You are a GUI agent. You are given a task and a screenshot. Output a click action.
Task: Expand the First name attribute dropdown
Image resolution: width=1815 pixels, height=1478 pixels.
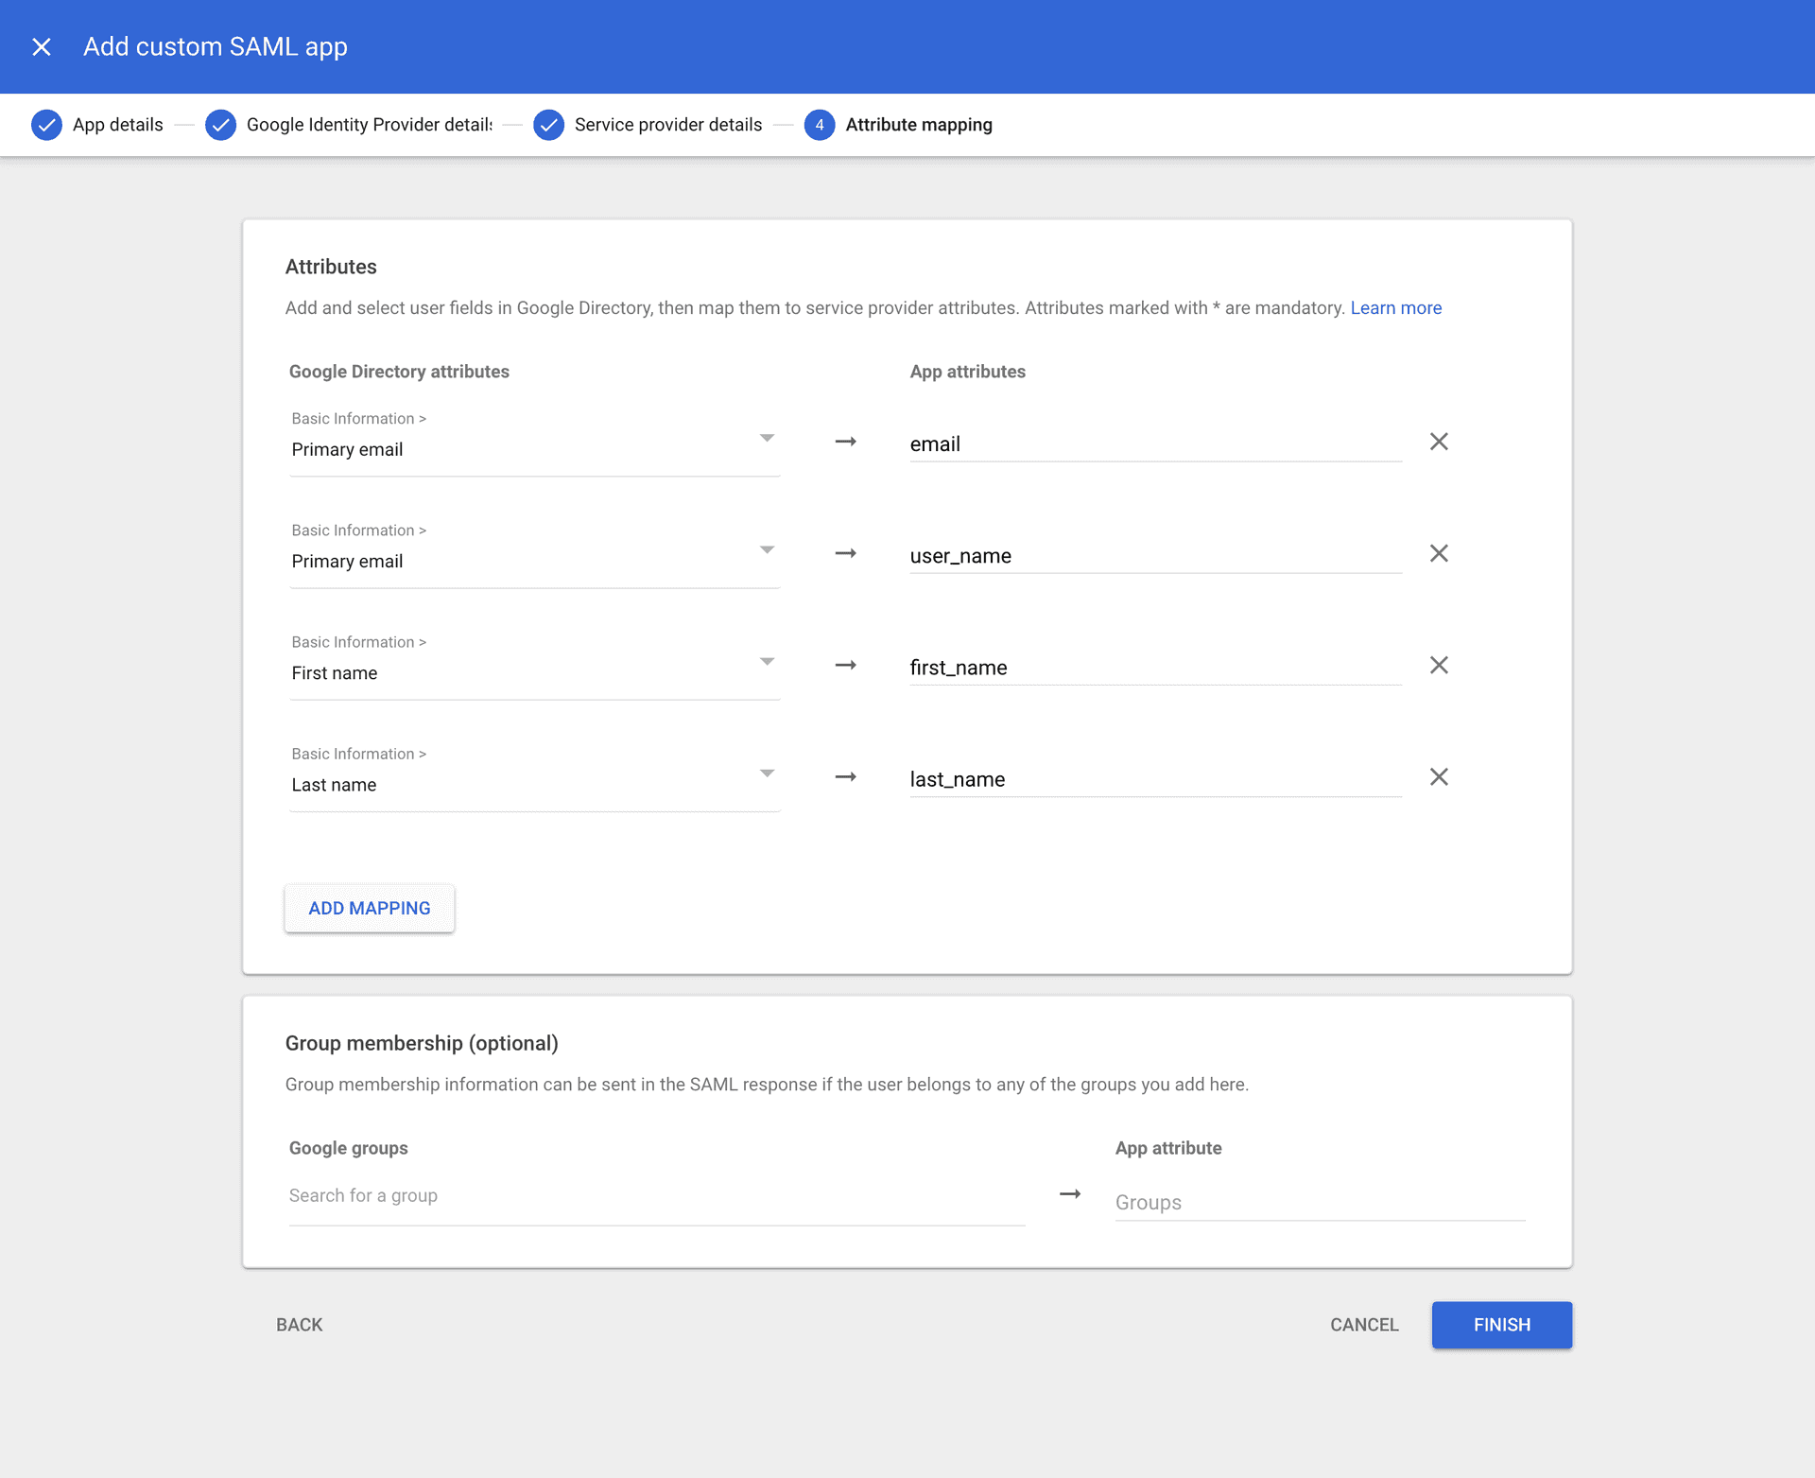tap(768, 661)
